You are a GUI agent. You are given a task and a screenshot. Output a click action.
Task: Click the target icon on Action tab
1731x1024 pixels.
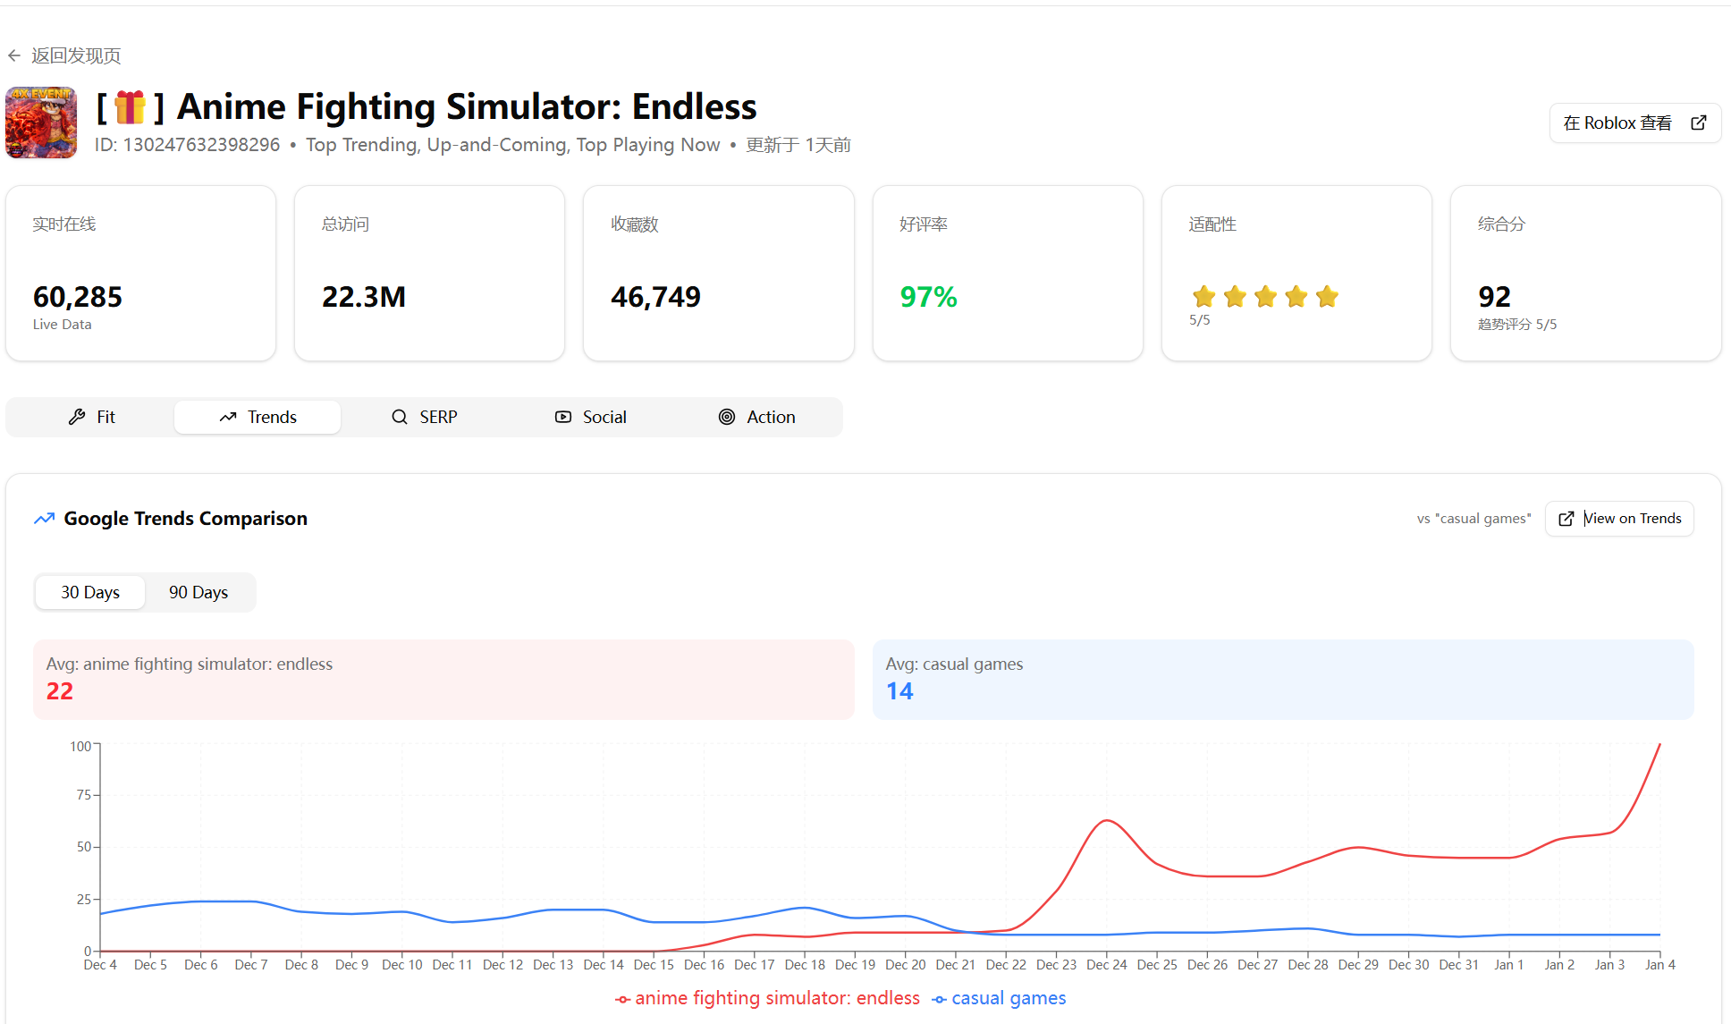[x=727, y=417]
